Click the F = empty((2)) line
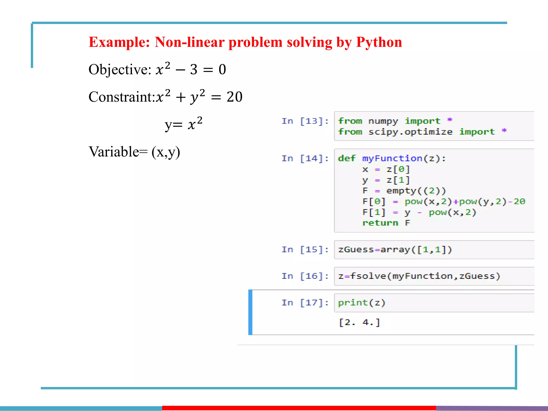This screenshot has width=548, height=411. (404, 191)
